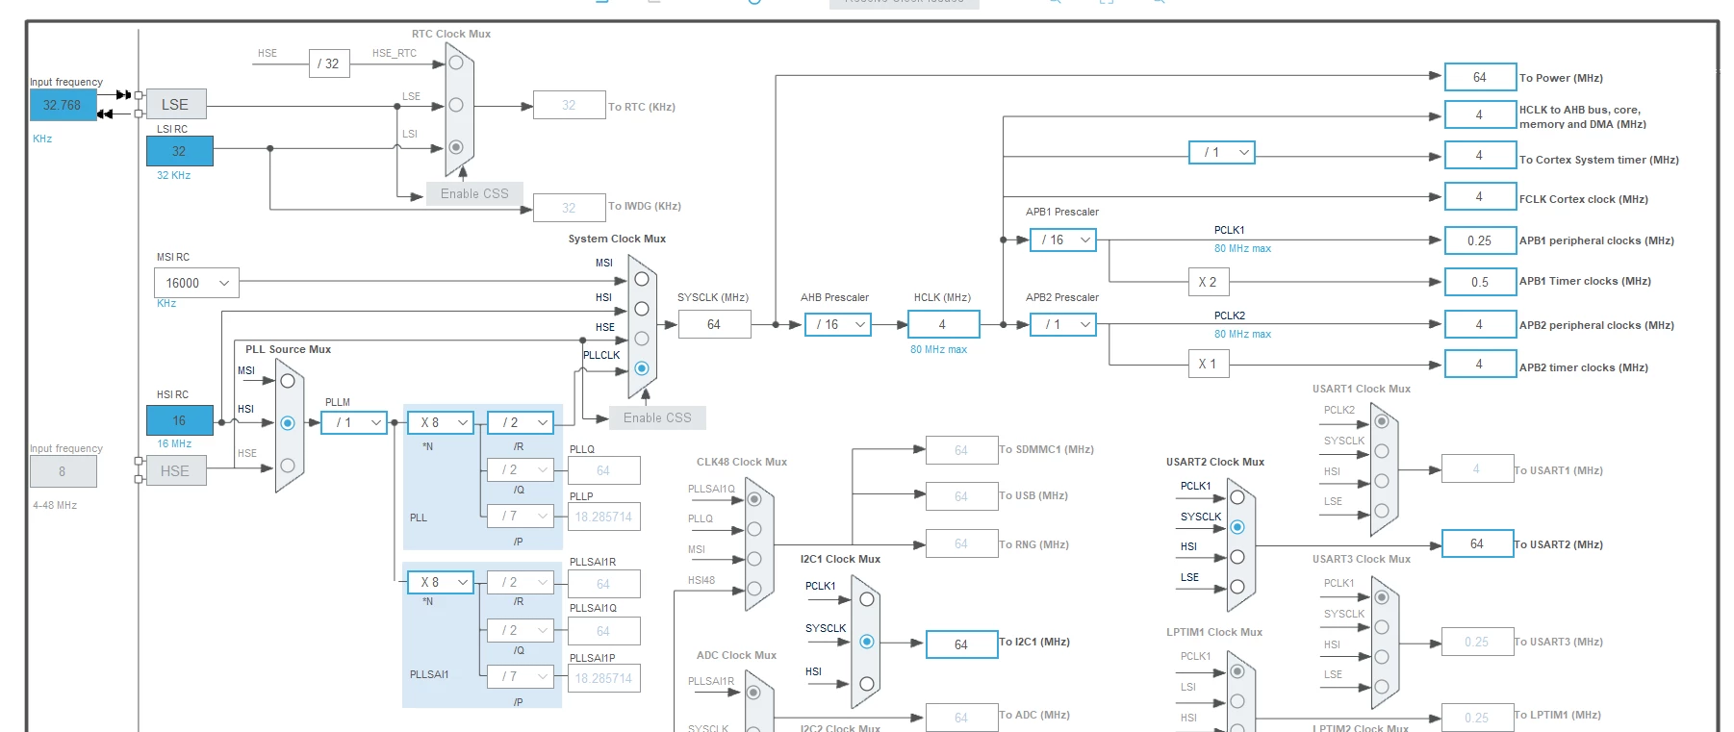Open PLLSAI1 /Q divider dropdown
The width and height of the screenshot is (1734, 732).
521,630
